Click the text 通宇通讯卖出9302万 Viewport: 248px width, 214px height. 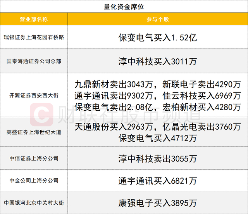point(114,96)
